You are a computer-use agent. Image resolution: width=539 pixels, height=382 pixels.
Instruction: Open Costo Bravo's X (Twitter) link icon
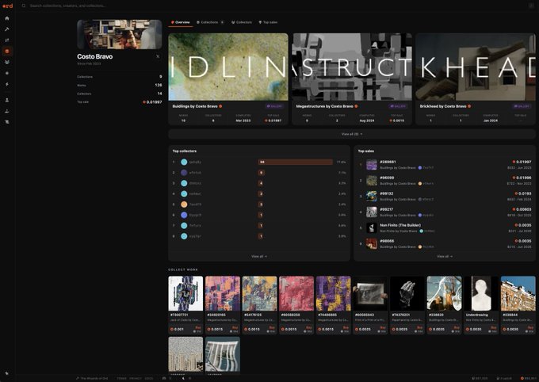pyautogui.click(x=158, y=56)
